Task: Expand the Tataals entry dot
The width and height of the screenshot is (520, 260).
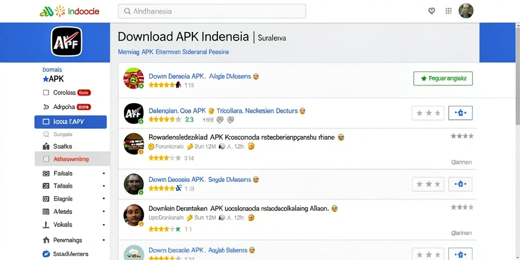Action: click(104, 186)
